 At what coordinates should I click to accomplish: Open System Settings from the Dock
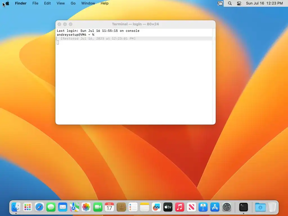coord(227,207)
